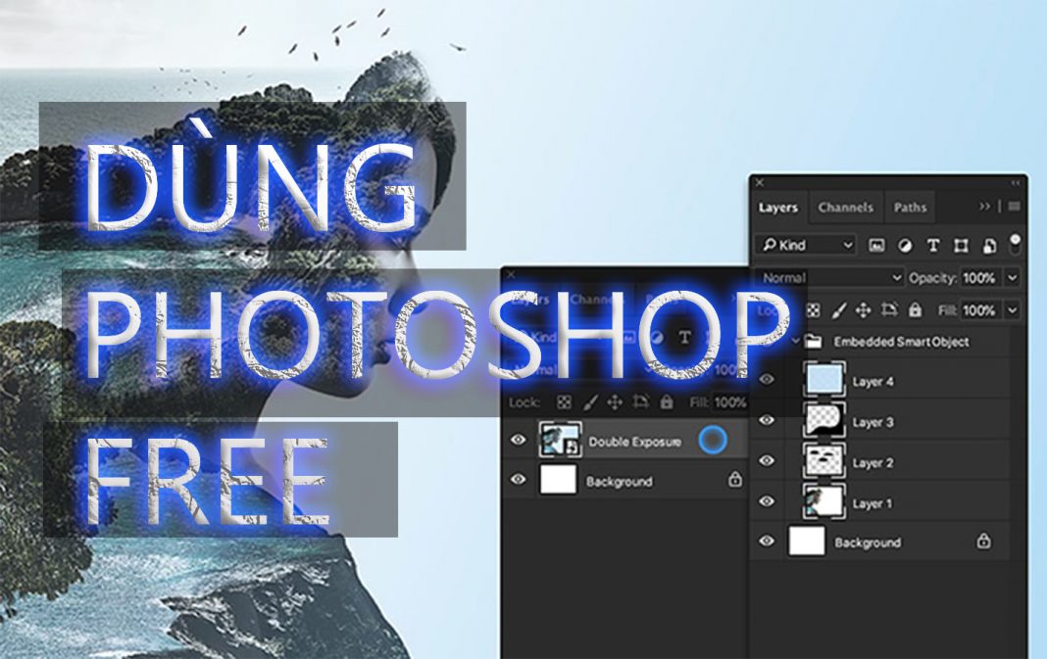Open the Opacity 100% dropdown arrow
This screenshot has width=1047, height=659.
pos(1012,278)
